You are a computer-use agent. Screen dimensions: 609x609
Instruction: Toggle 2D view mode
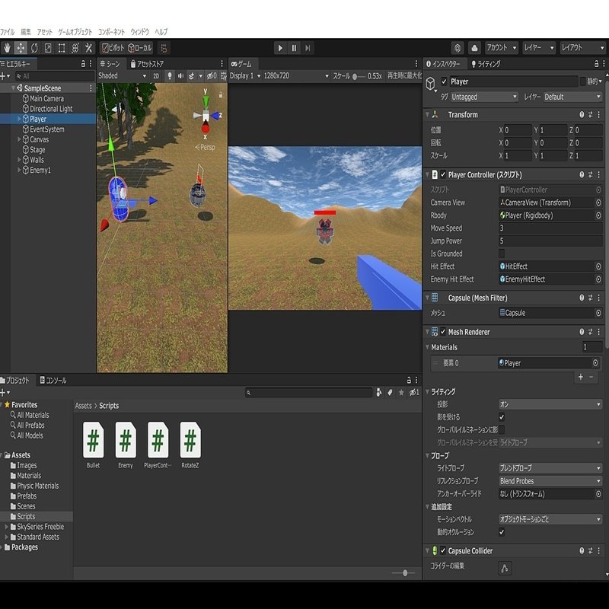pos(156,75)
